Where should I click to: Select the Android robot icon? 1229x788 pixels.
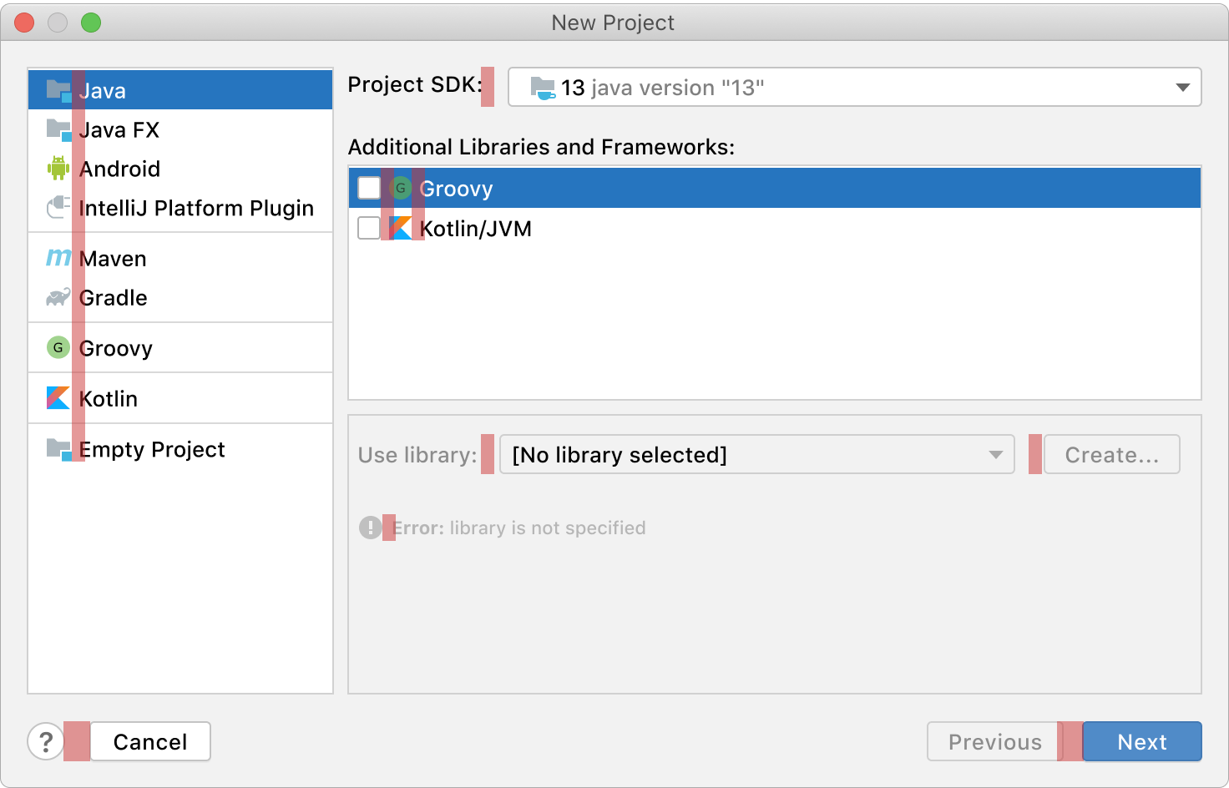58,169
